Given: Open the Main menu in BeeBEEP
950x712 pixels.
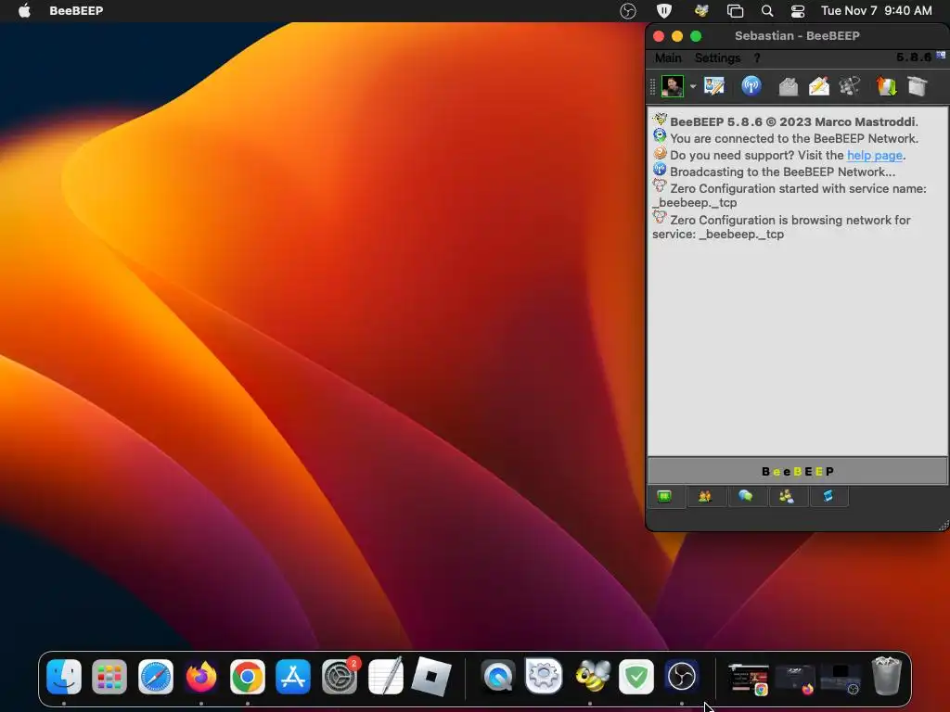Looking at the screenshot, I should click(x=668, y=57).
